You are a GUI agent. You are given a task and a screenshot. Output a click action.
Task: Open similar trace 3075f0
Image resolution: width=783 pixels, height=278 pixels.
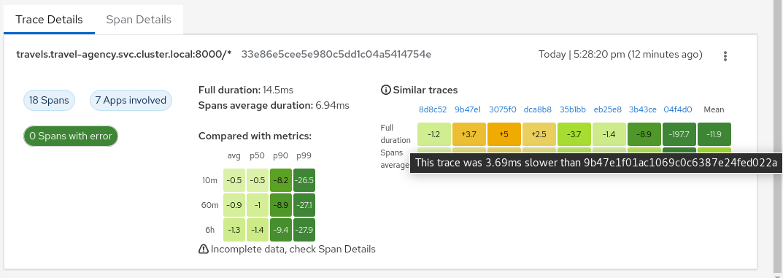pos(503,109)
